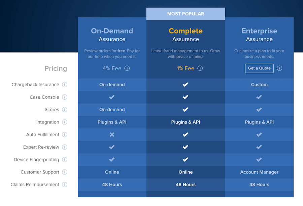Click Chargeback Insurance checkmark in Complete column

point(186,85)
